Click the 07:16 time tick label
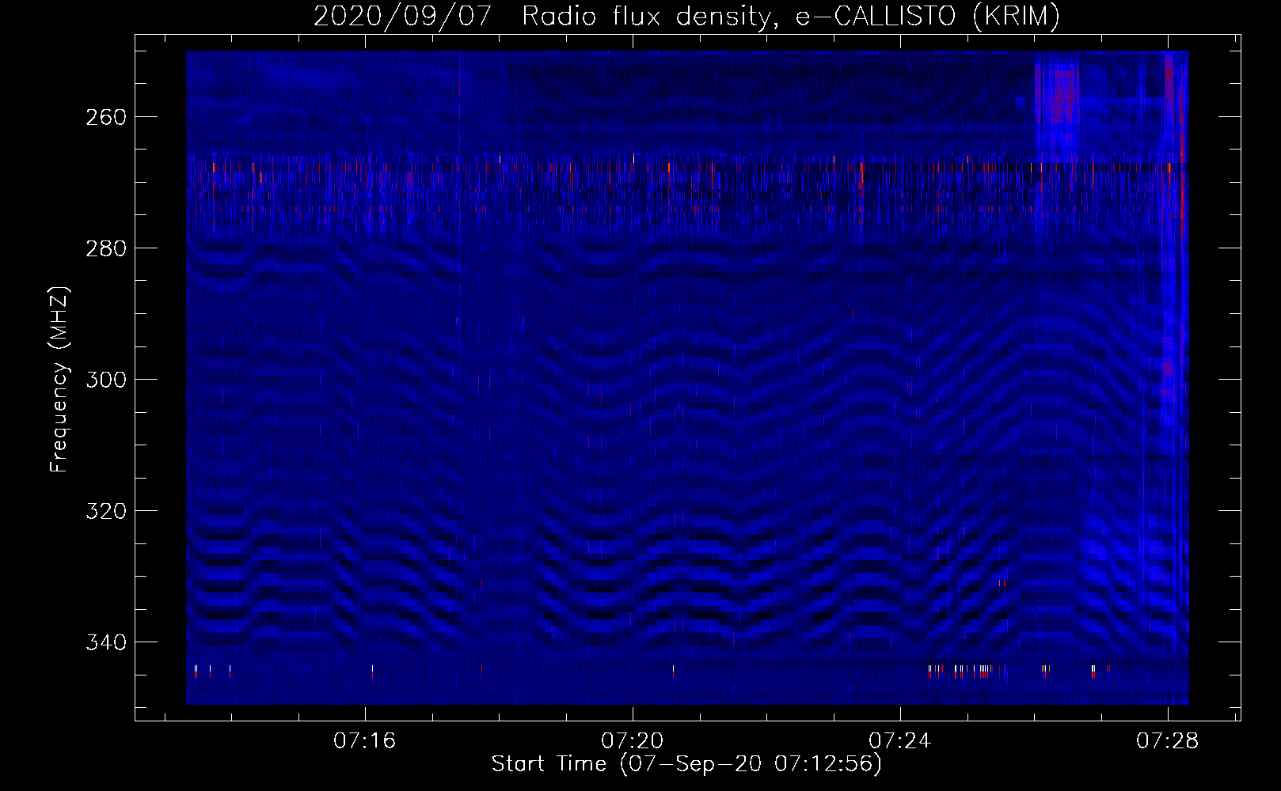1281x791 pixels. (x=364, y=741)
